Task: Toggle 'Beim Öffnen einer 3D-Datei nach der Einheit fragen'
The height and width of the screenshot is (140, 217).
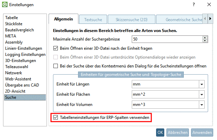Action: 56,48
